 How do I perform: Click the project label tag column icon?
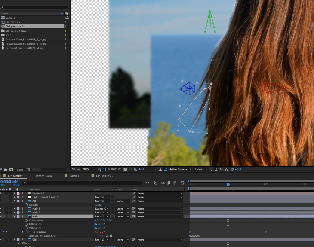(66, 13)
